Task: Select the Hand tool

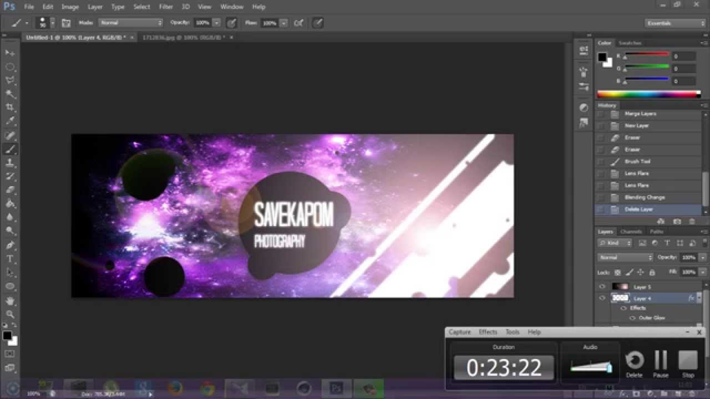Action: coord(10,301)
